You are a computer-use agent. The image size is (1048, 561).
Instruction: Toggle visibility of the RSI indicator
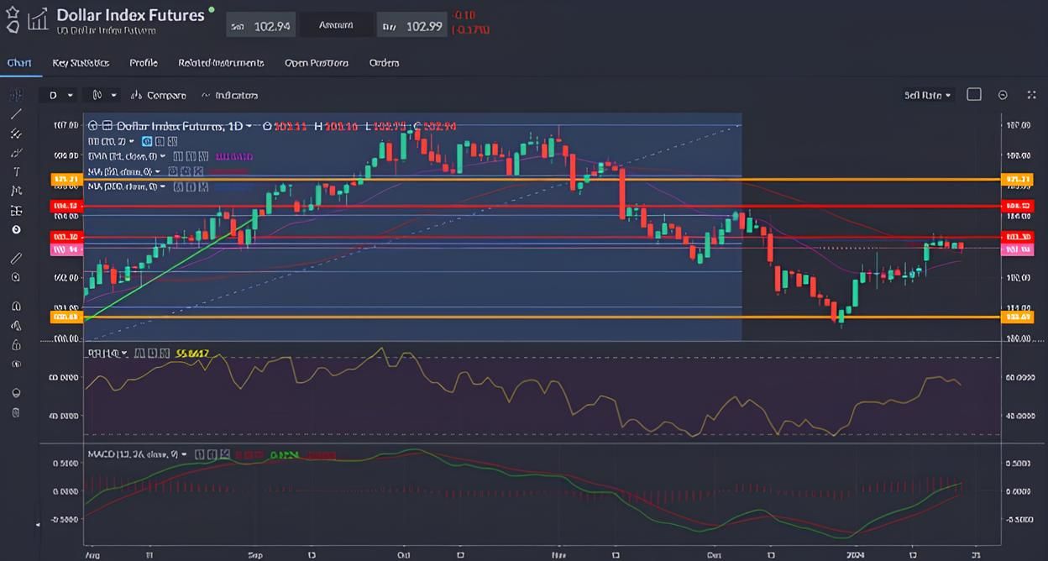point(140,354)
